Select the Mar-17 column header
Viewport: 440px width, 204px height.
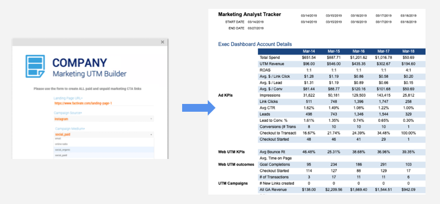[384, 51]
